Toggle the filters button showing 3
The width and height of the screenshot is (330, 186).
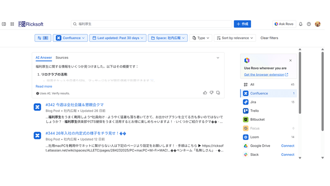tap(43, 38)
